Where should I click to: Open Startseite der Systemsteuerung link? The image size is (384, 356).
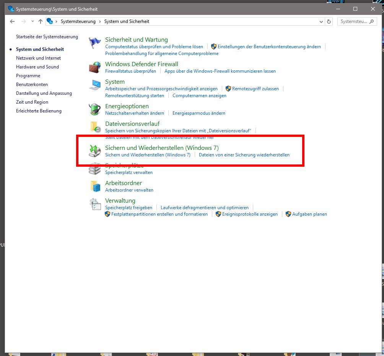[x=47, y=37]
